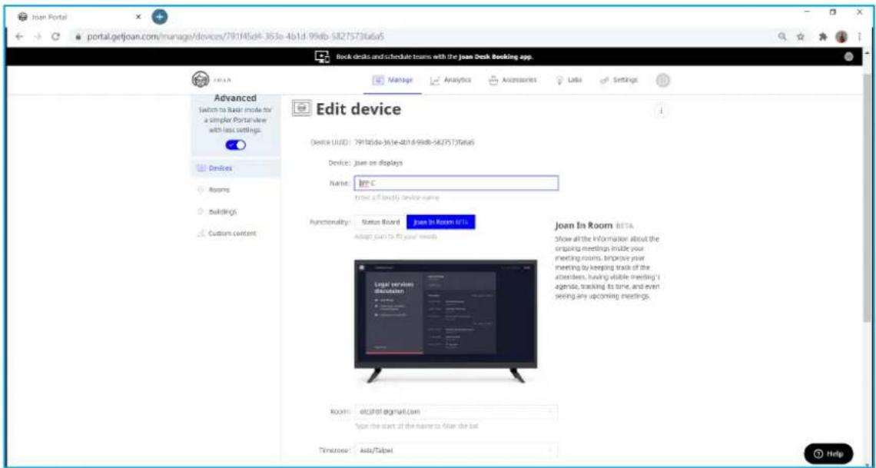876x468 pixels.
Task: Open the Buildings section
Action: [x=217, y=211]
